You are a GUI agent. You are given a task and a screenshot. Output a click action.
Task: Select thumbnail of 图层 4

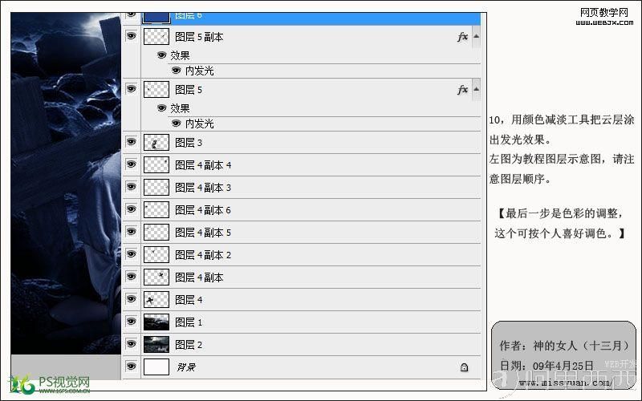pyautogui.click(x=156, y=299)
